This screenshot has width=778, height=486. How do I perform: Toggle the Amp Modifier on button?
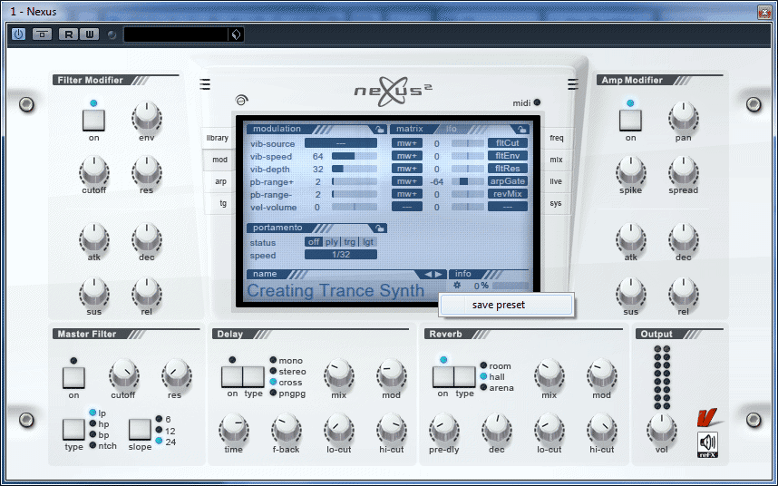click(x=630, y=120)
